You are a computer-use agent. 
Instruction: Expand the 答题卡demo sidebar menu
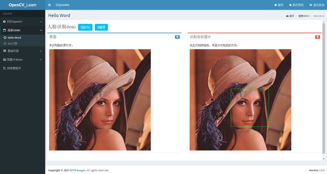pos(22,60)
